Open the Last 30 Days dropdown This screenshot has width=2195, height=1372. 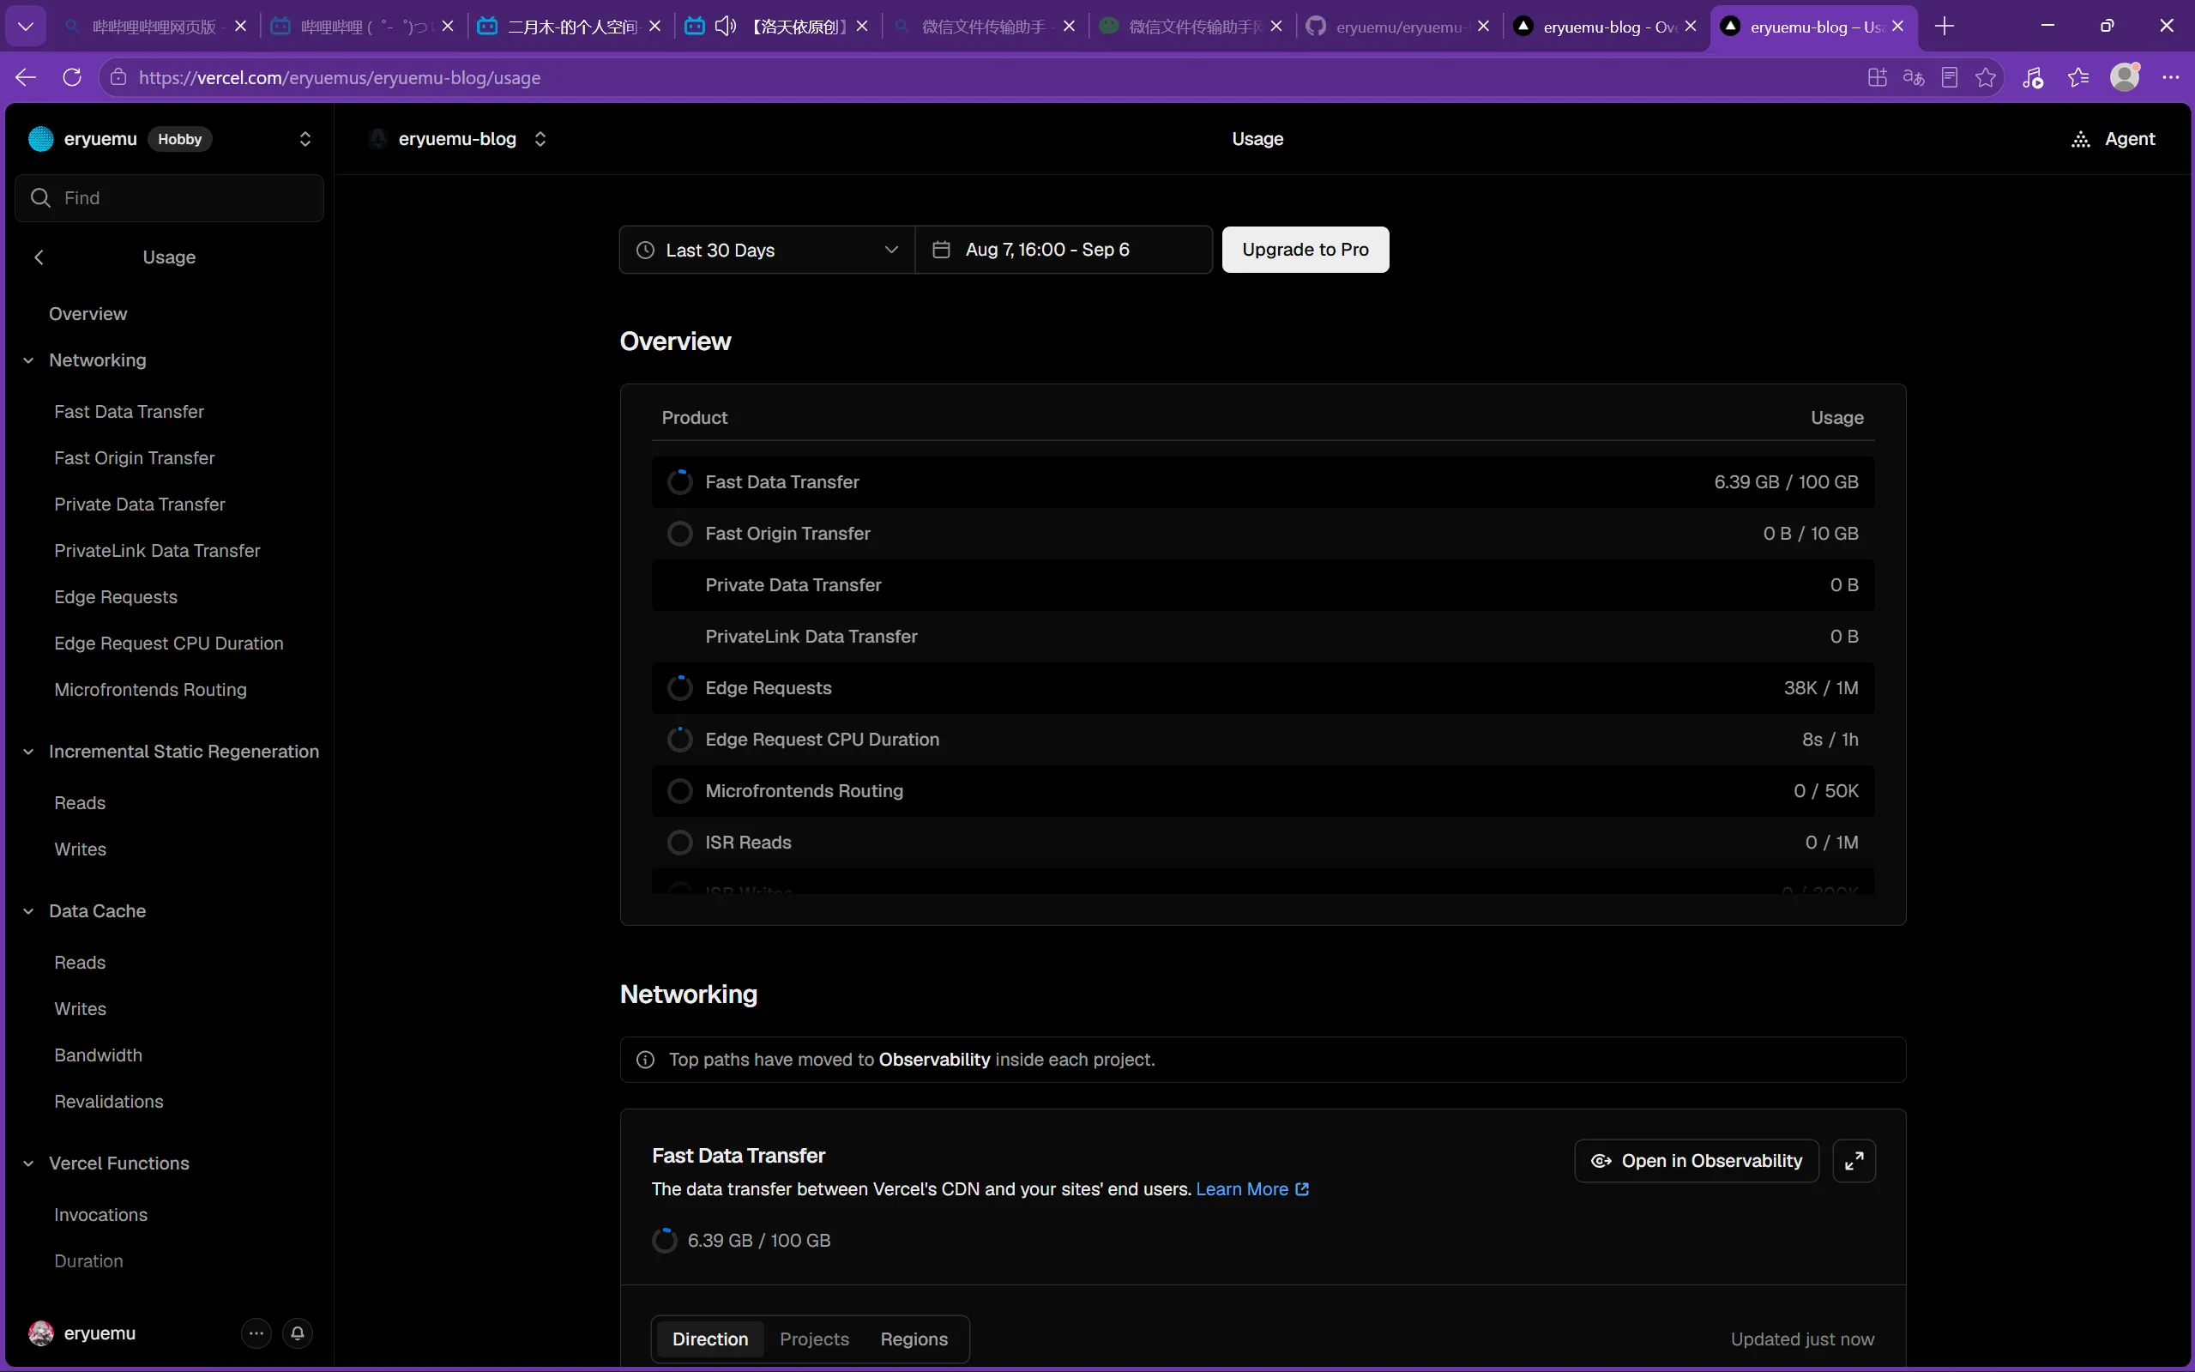click(x=768, y=250)
